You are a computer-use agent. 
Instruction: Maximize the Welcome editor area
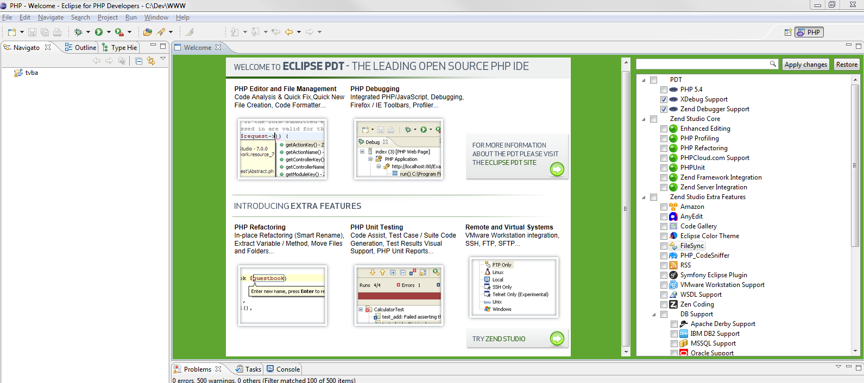859,46
